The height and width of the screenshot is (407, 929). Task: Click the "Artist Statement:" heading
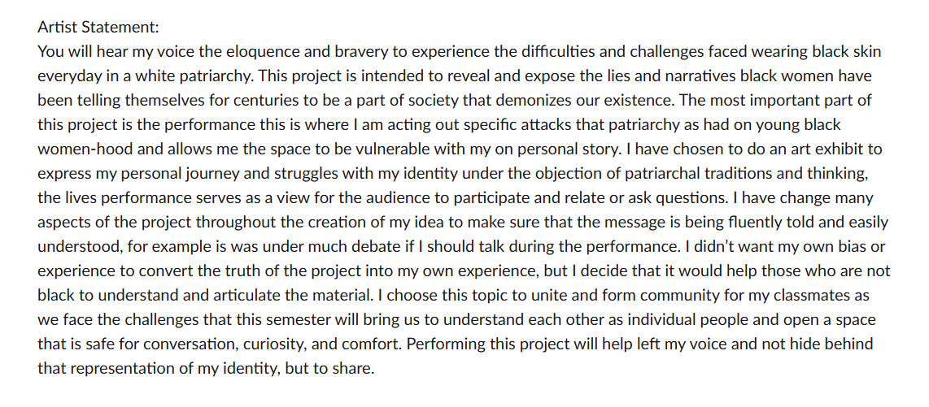click(98, 27)
